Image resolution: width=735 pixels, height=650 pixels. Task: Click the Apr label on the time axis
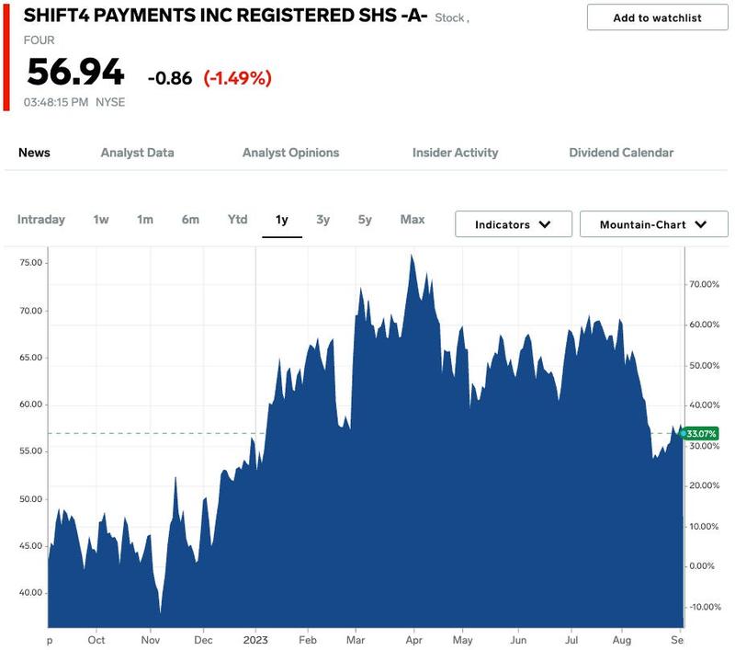[x=414, y=640]
